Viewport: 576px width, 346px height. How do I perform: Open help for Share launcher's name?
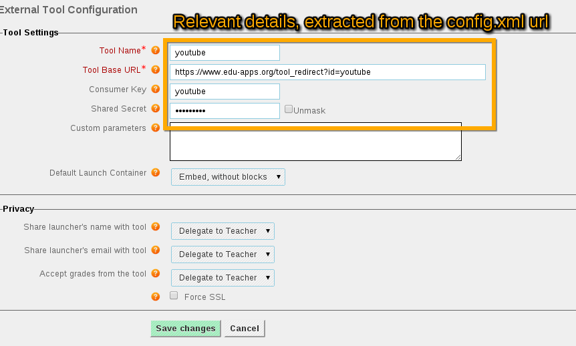(156, 226)
